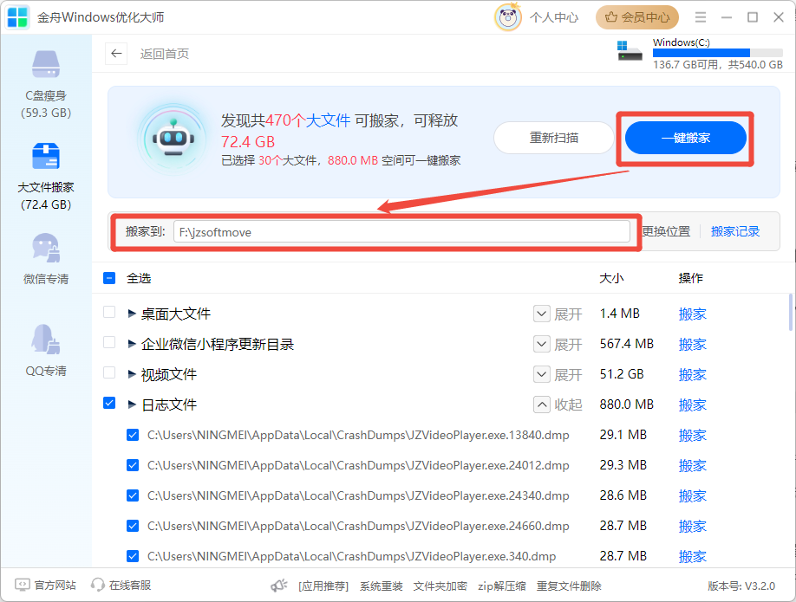The width and height of the screenshot is (796, 602).
Task: Expand 企业微信小程序更新目录 with 展开 button
Action: pos(558,345)
